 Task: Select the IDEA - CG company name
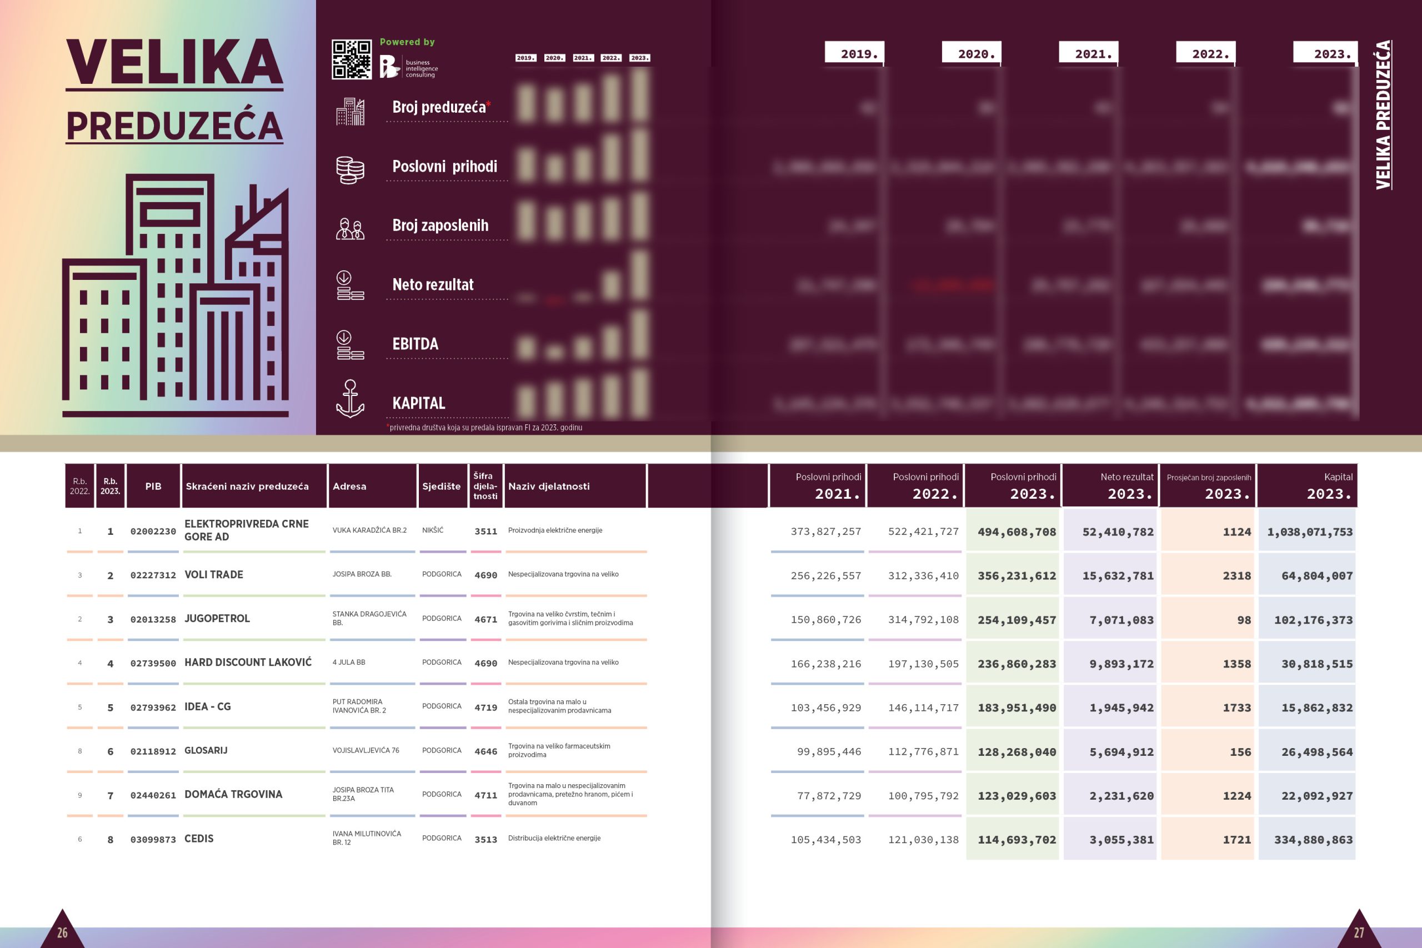point(207,706)
